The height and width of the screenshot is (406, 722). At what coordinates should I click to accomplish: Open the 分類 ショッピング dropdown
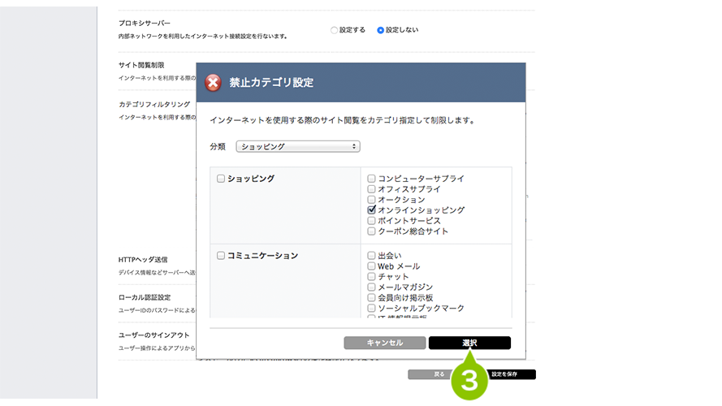(298, 146)
